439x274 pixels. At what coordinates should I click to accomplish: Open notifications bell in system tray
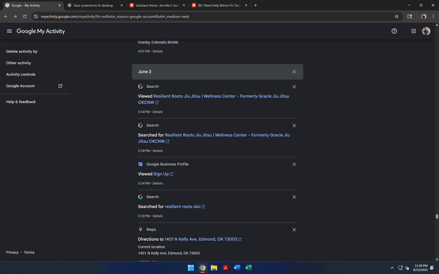[x=432, y=268]
